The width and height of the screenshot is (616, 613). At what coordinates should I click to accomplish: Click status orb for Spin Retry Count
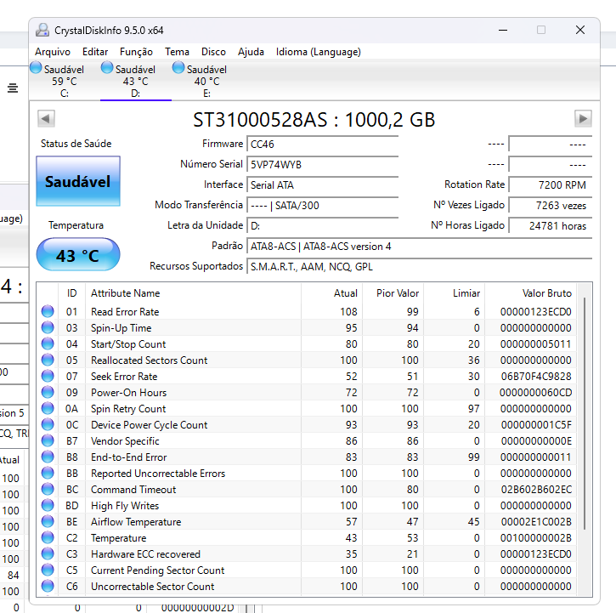[48, 408]
